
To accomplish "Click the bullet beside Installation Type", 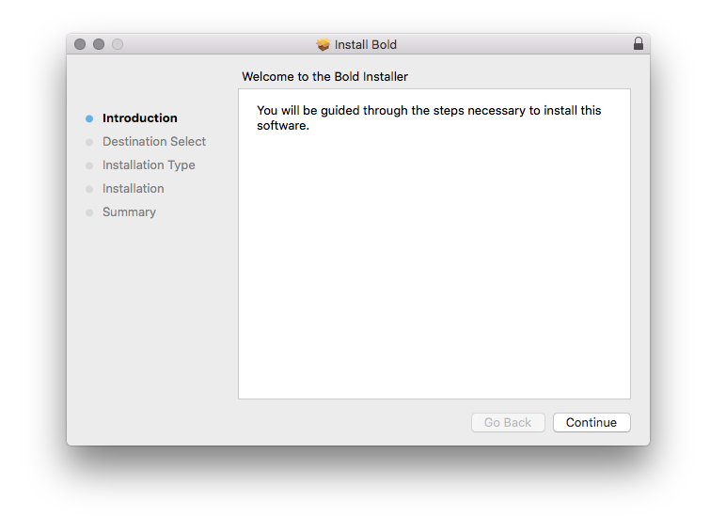I will [x=89, y=165].
